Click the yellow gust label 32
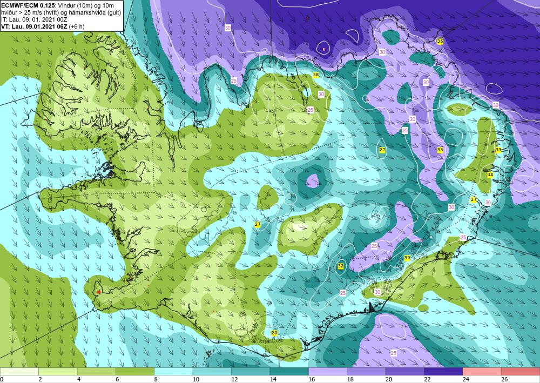This screenshot has width=540, height=383. pyautogui.click(x=341, y=266)
